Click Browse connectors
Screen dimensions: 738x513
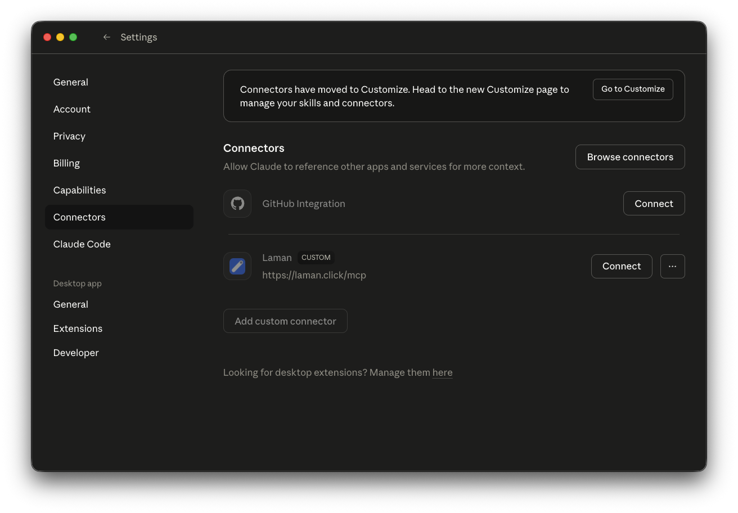[x=630, y=157]
